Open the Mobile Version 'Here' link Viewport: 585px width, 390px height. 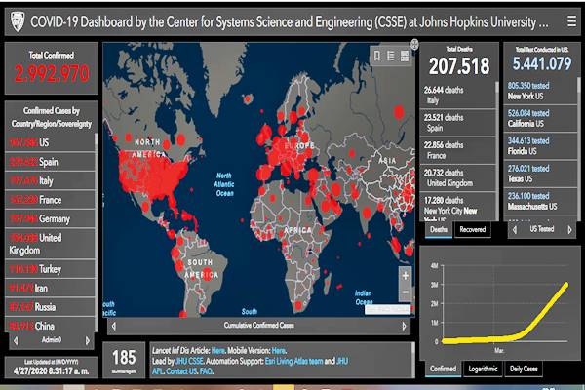[278, 350]
